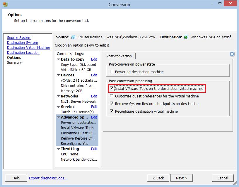Switch to the Post-conversion tab
Image resolution: width=239 pixels, height=187 pixels.
119,56
